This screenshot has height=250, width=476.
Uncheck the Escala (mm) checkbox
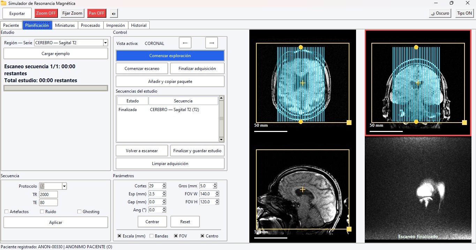coord(119,236)
